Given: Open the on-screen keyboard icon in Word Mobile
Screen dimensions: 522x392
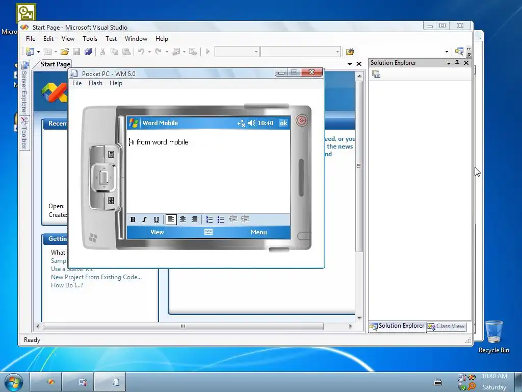Looking at the screenshot, I should [x=208, y=232].
